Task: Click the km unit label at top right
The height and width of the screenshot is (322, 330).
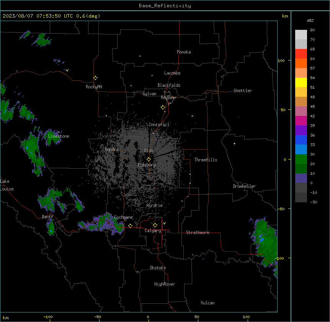Action: (x=285, y=16)
